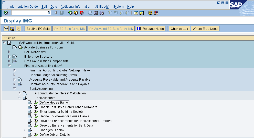Collapse the Bank Accounts node

tap(19, 98)
